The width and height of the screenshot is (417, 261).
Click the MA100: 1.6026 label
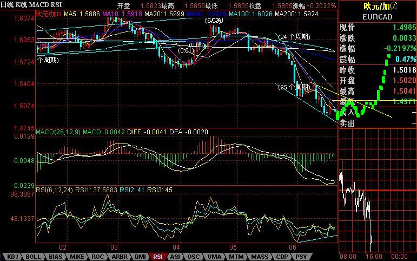251,14
